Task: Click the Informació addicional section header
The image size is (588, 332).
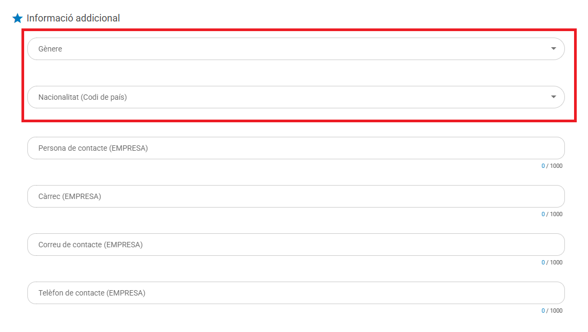Action: coord(73,18)
